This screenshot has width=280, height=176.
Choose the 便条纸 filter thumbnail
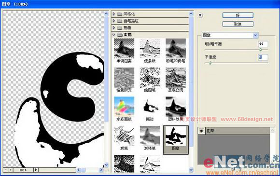tap(150, 49)
